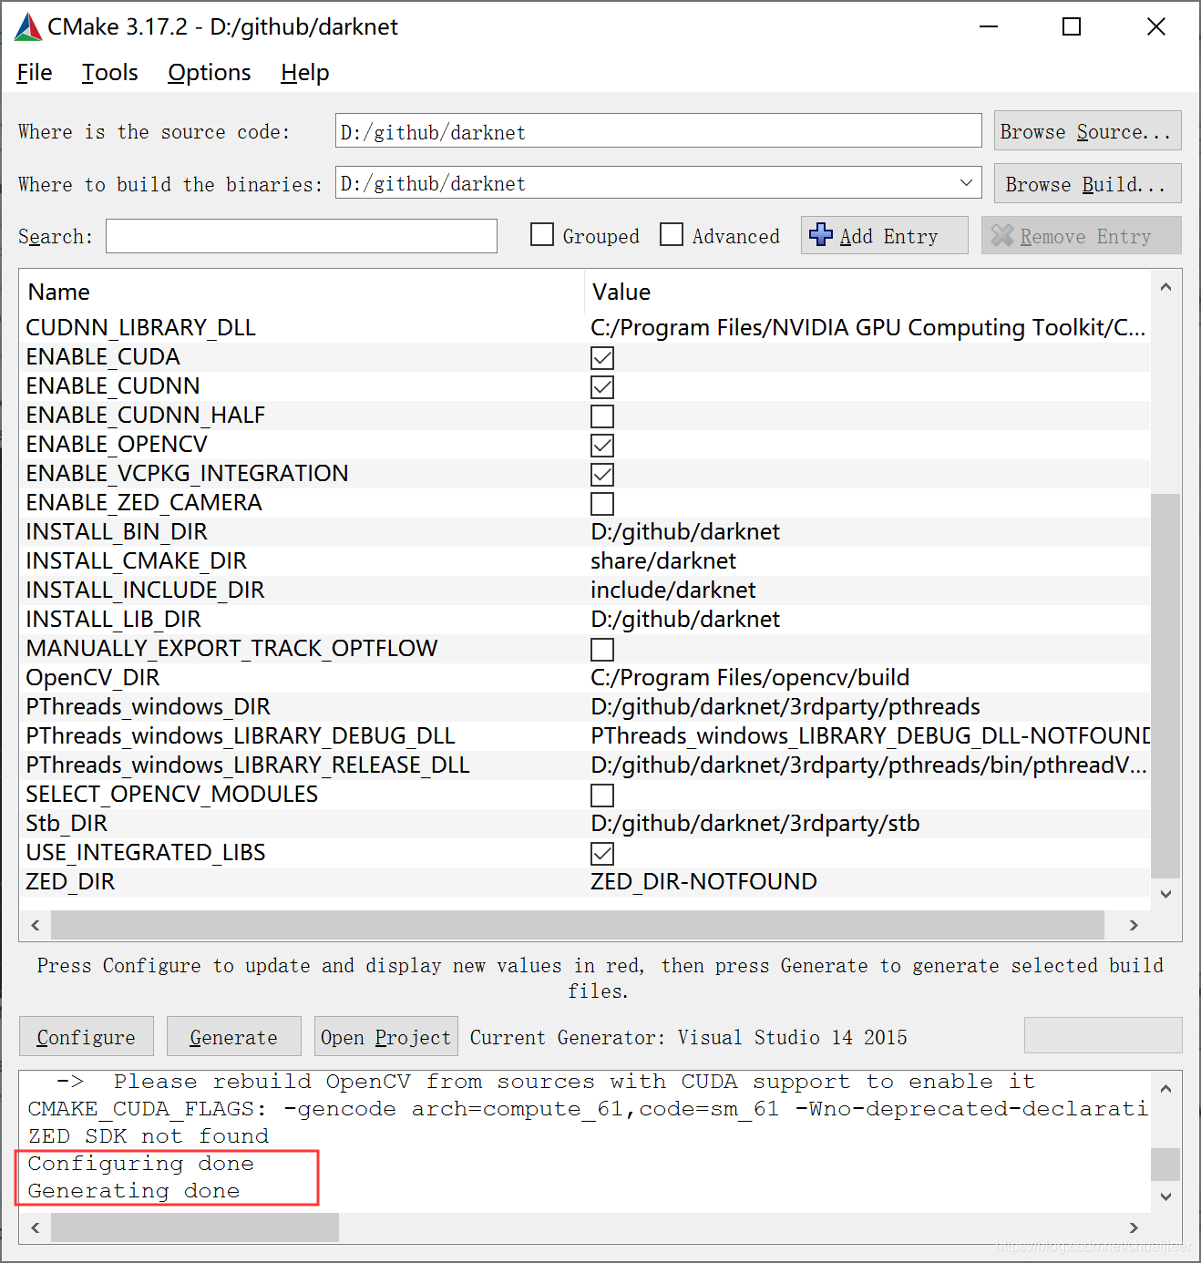Uncheck the ENABLE_OPENCV checkbox
1201x1263 pixels.
[x=602, y=446]
